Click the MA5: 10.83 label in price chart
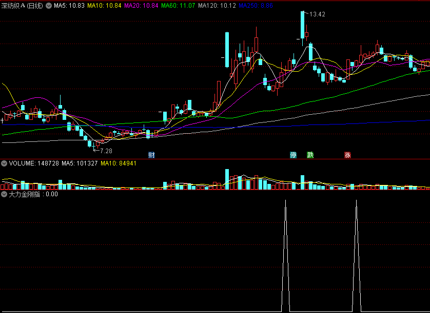This screenshot has height=313, width=430. click(69, 6)
